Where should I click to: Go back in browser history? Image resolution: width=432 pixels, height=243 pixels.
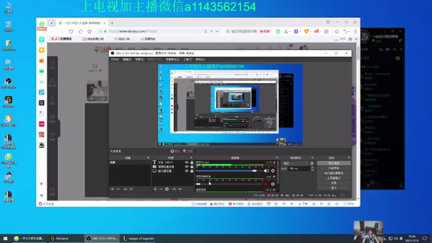[52, 31]
